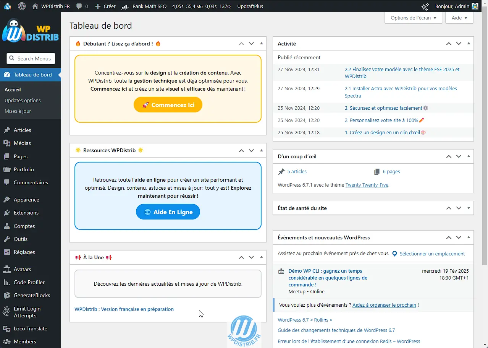This screenshot has height=348, width=488.
Task: Click the Articles pushpin icon
Action: [7, 130]
